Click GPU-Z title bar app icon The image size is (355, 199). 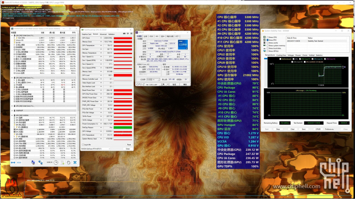(83, 30)
